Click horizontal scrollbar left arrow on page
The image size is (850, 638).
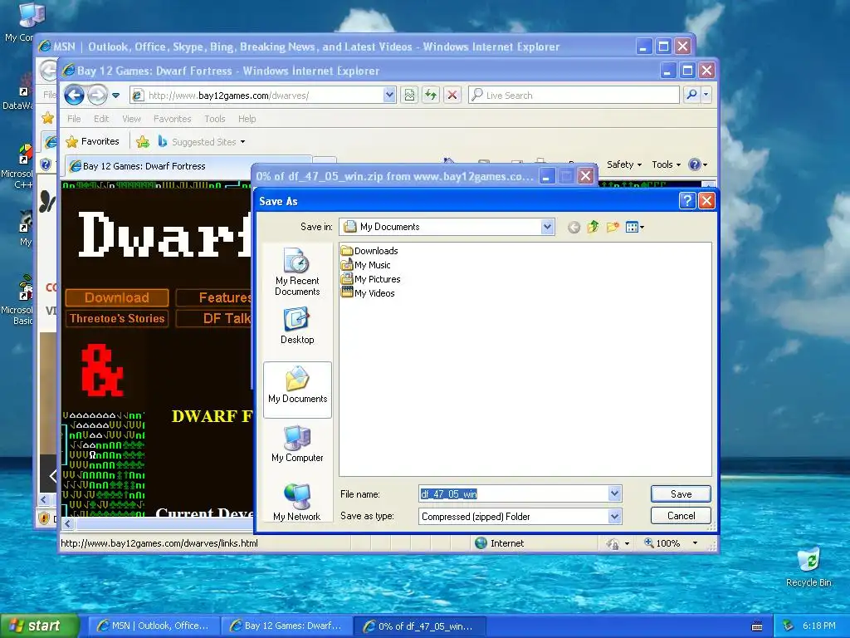[x=68, y=523]
